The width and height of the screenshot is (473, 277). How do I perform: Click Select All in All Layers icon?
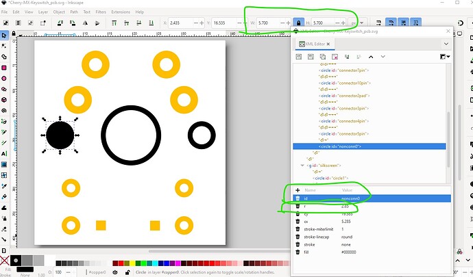click(x=18, y=23)
